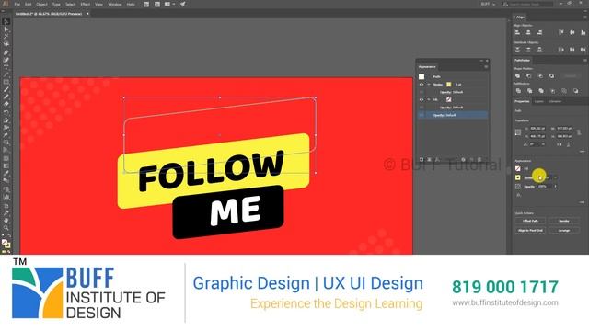589x331 pixels.
Task: Select the Zoom tool
Action: [6, 227]
